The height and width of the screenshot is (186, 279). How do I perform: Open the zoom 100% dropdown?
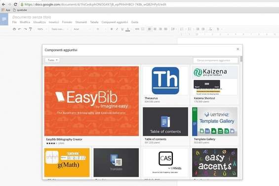pos(42,29)
